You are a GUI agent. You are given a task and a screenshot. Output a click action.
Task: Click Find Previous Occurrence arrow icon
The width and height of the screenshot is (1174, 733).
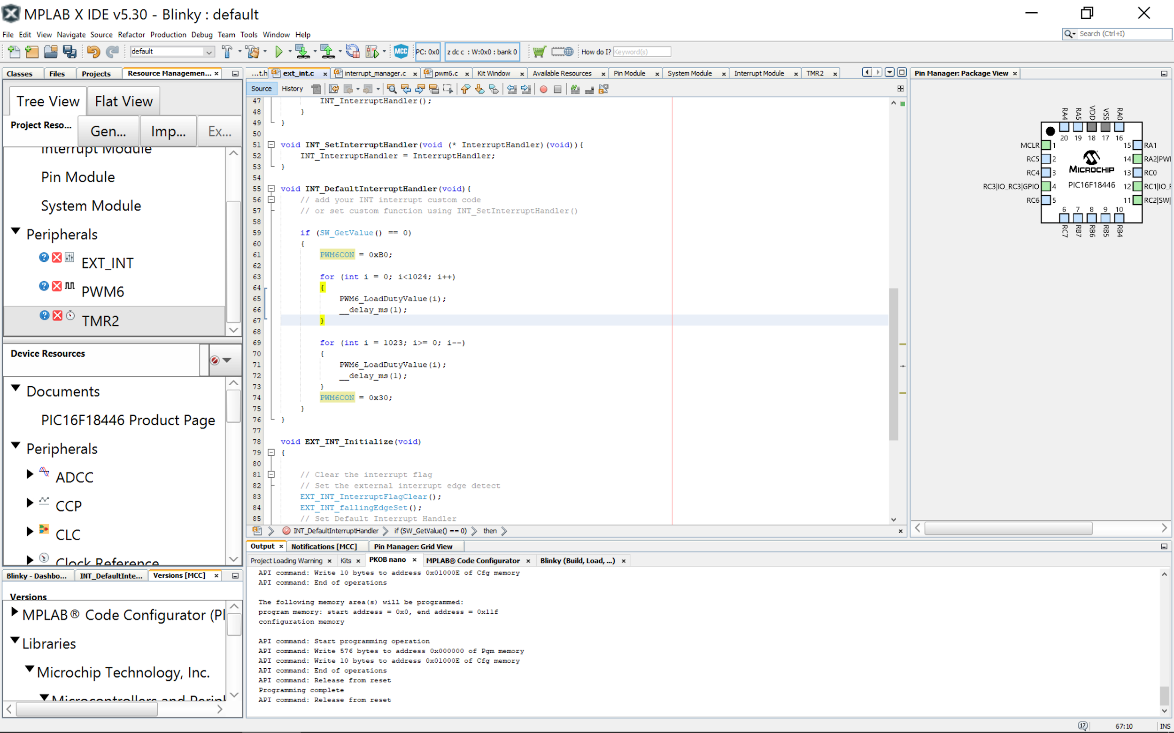point(406,89)
